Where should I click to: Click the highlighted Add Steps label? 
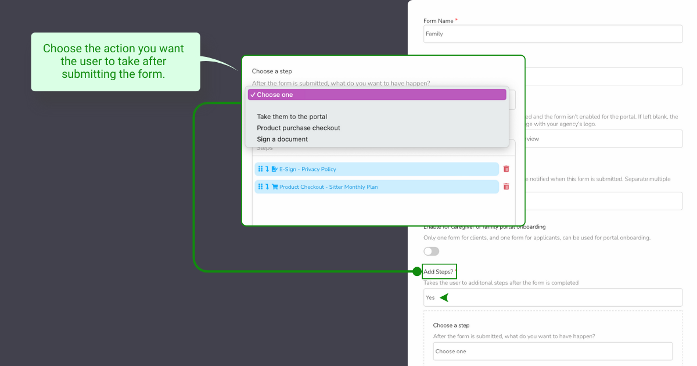pos(439,271)
